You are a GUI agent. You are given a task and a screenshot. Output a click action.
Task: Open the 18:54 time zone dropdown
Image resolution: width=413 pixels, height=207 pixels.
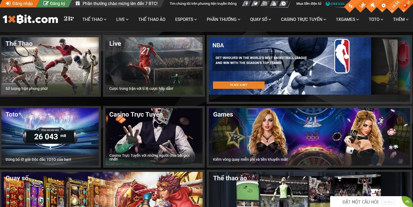point(395,6)
